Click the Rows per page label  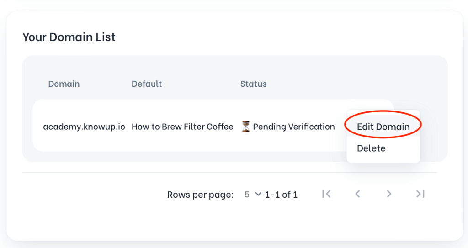pos(200,195)
